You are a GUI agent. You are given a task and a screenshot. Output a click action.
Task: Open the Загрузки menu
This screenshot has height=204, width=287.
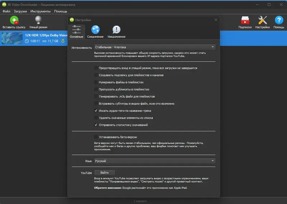click(x=20, y=11)
